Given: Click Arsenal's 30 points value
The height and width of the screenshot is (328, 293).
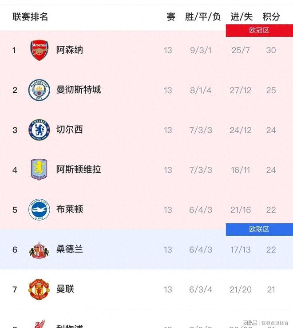Looking at the screenshot, I should tap(271, 50).
